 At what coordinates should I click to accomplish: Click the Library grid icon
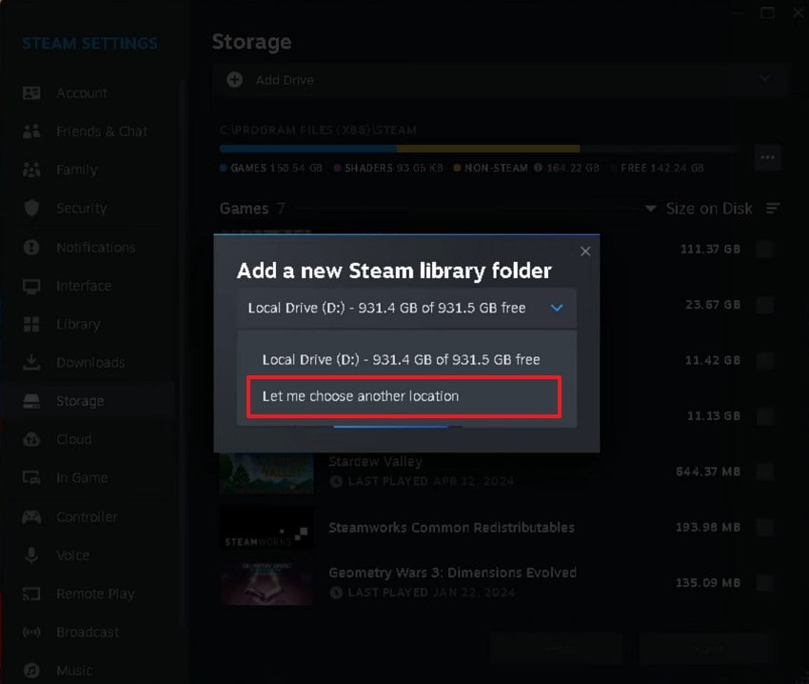tap(31, 325)
